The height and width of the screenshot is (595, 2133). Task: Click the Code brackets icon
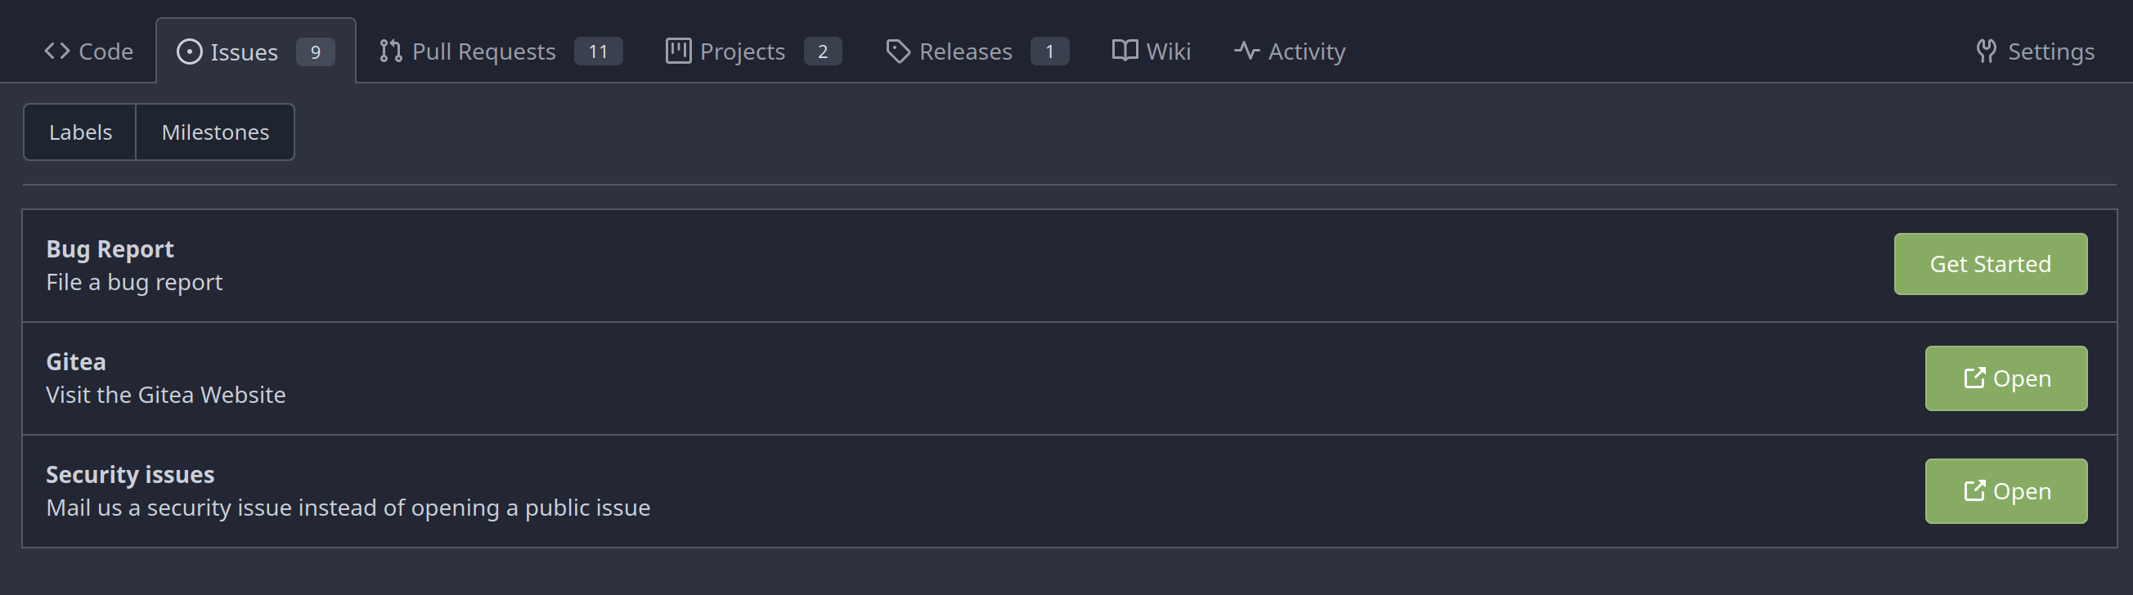tap(57, 51)
